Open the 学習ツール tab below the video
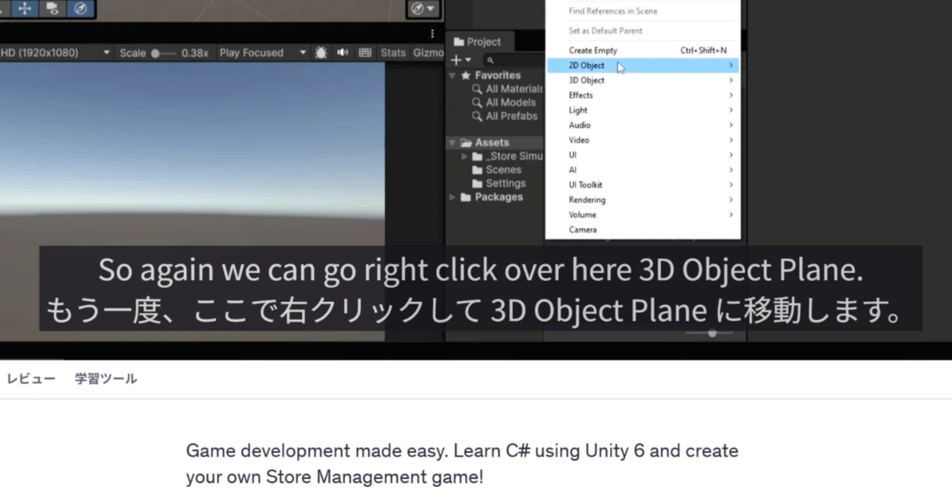 click(x=106, y=379)
